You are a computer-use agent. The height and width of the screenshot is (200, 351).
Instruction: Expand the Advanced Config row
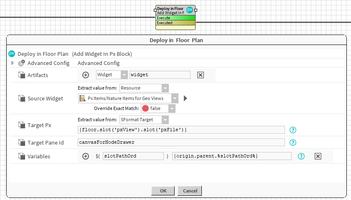tap(13, 63)
